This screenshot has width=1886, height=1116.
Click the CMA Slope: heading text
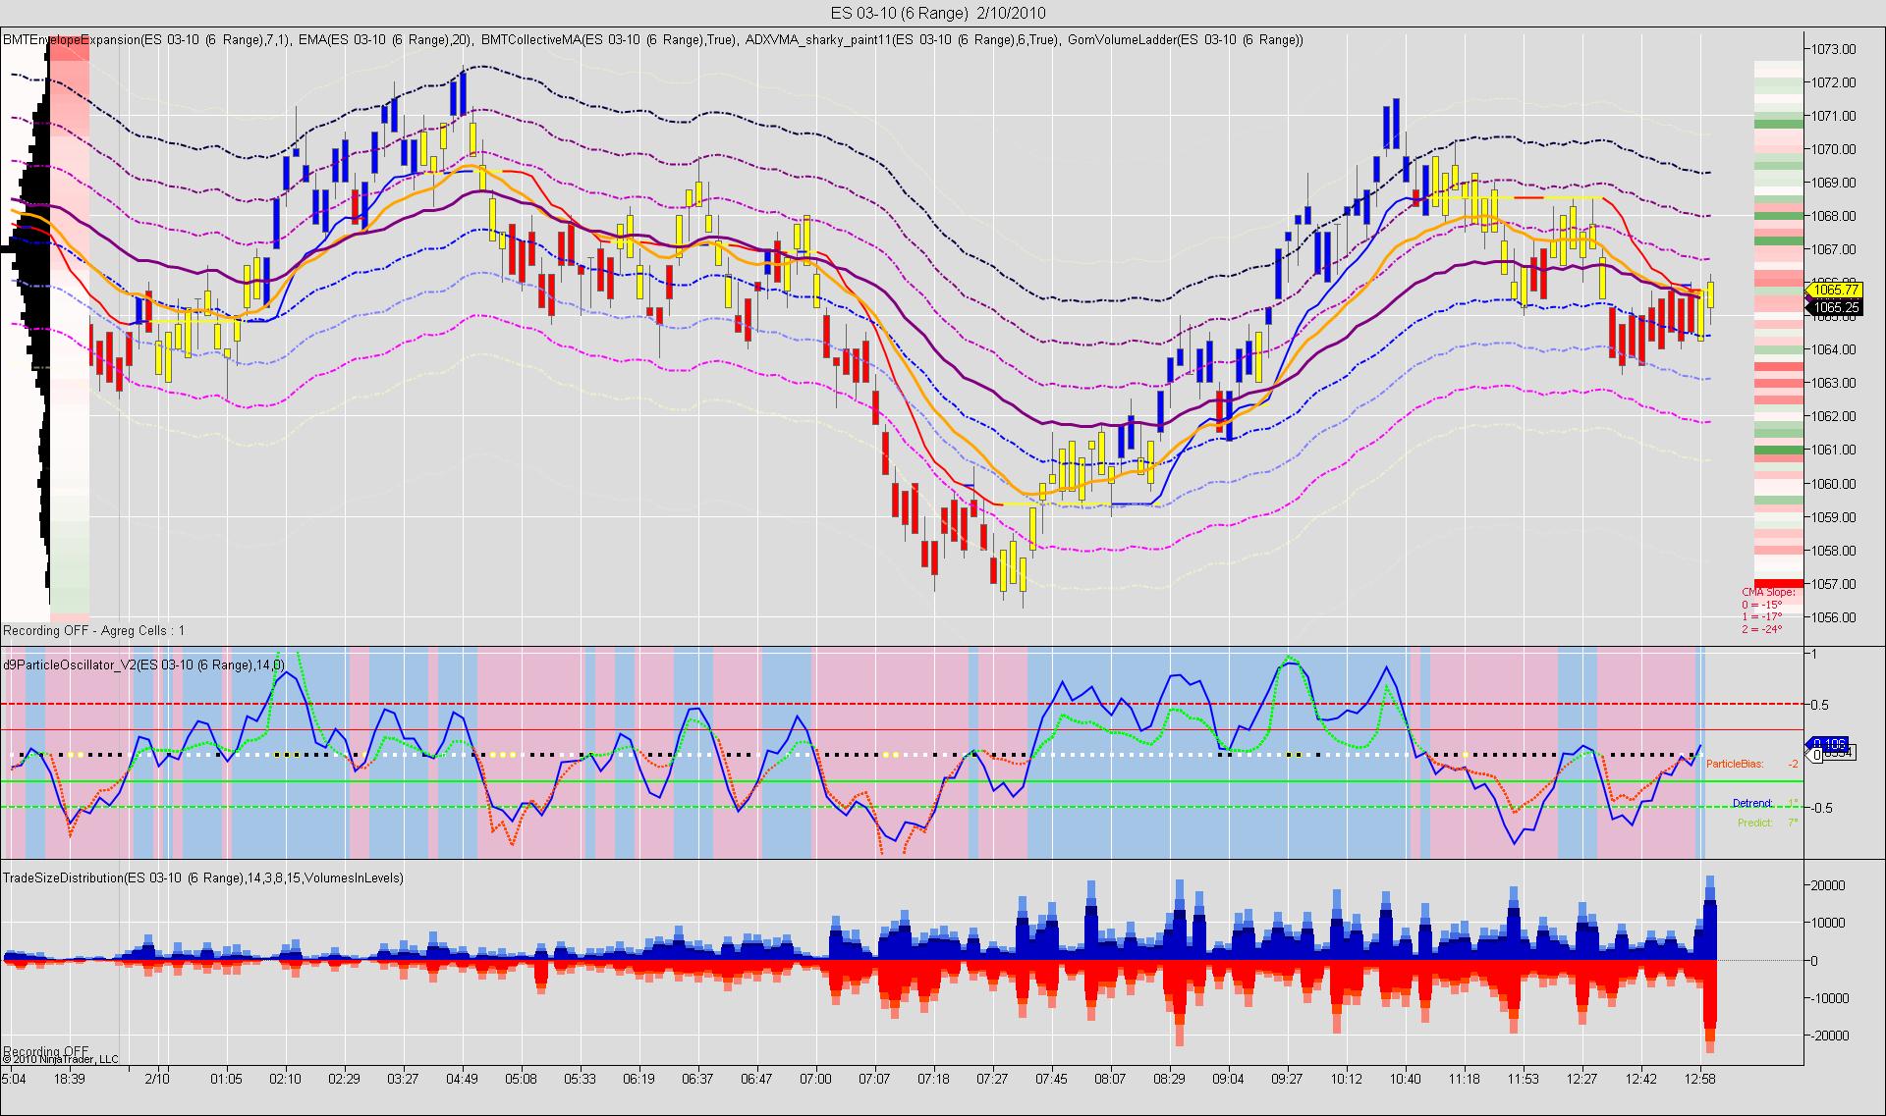pos(1768,592)
